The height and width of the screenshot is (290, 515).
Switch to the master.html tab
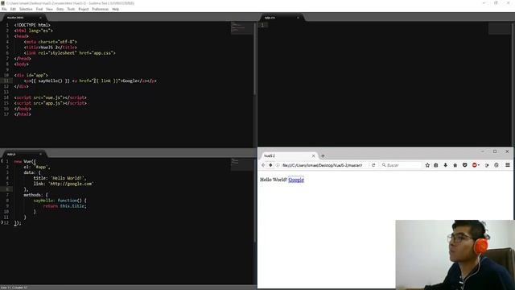(x=23, y=18)
